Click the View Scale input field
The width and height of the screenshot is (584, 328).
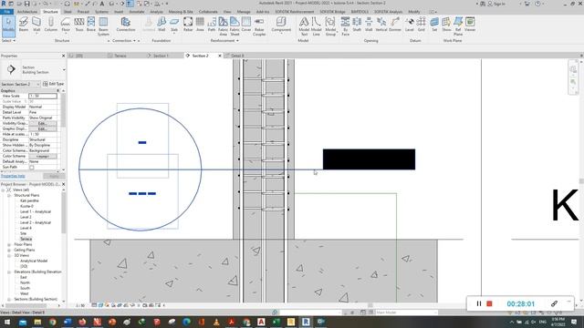[x=43, y=96]
